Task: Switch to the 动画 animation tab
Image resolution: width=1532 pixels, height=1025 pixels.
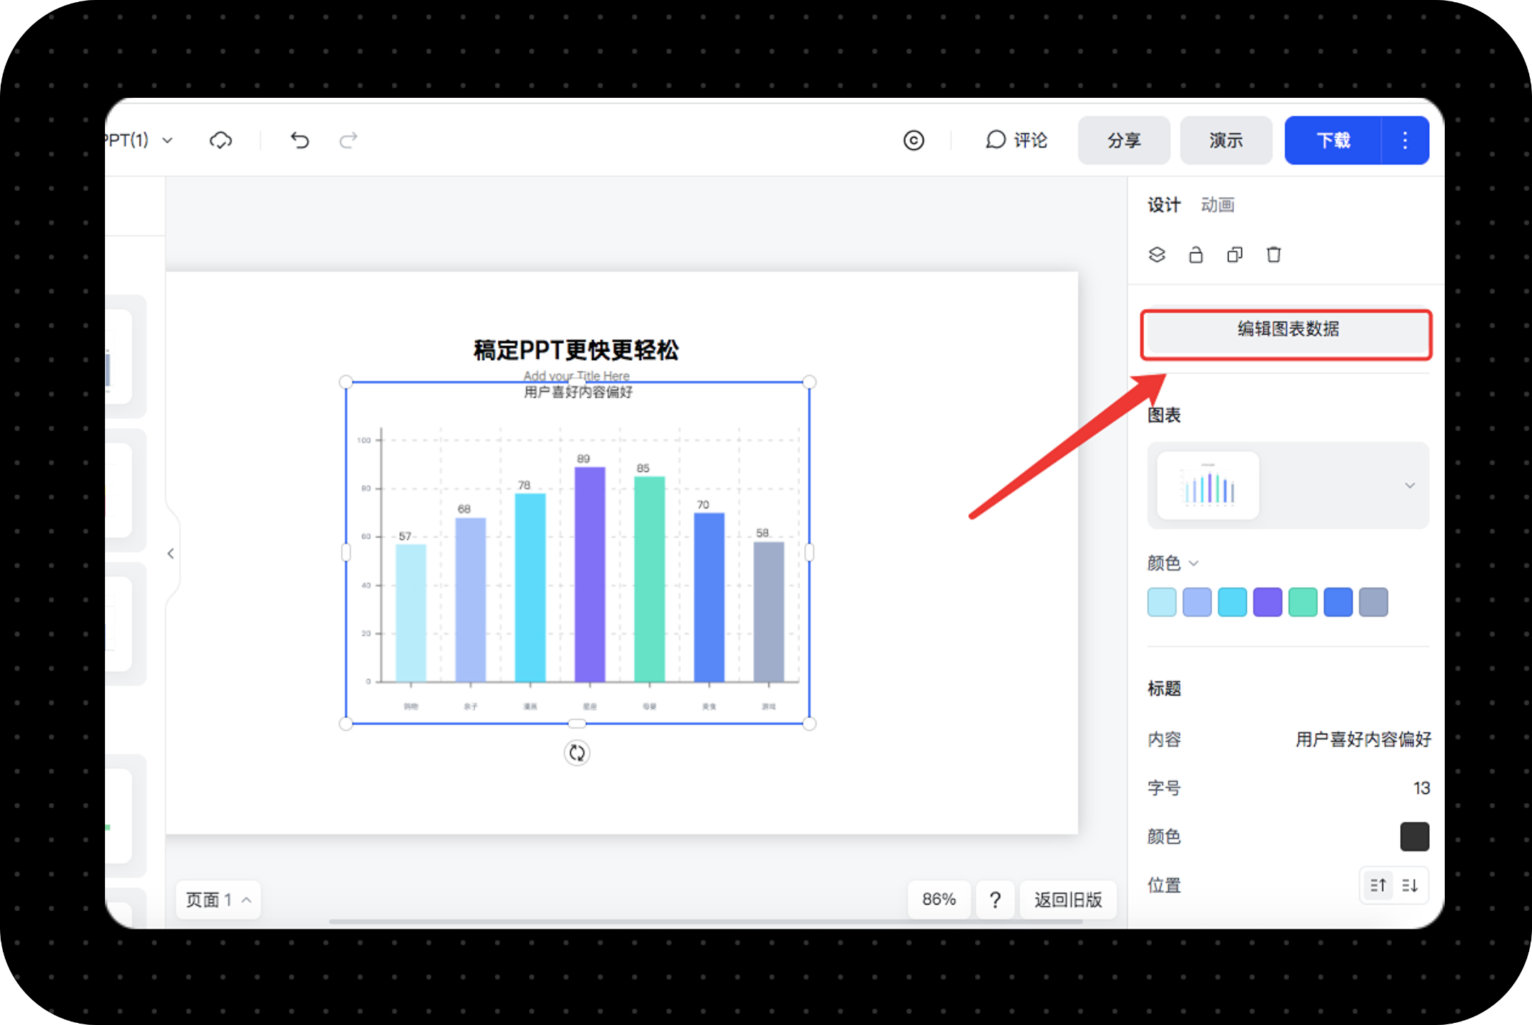Action: [1218, 205]
